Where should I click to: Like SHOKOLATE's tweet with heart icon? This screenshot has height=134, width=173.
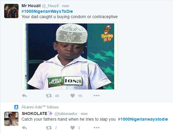73,128
